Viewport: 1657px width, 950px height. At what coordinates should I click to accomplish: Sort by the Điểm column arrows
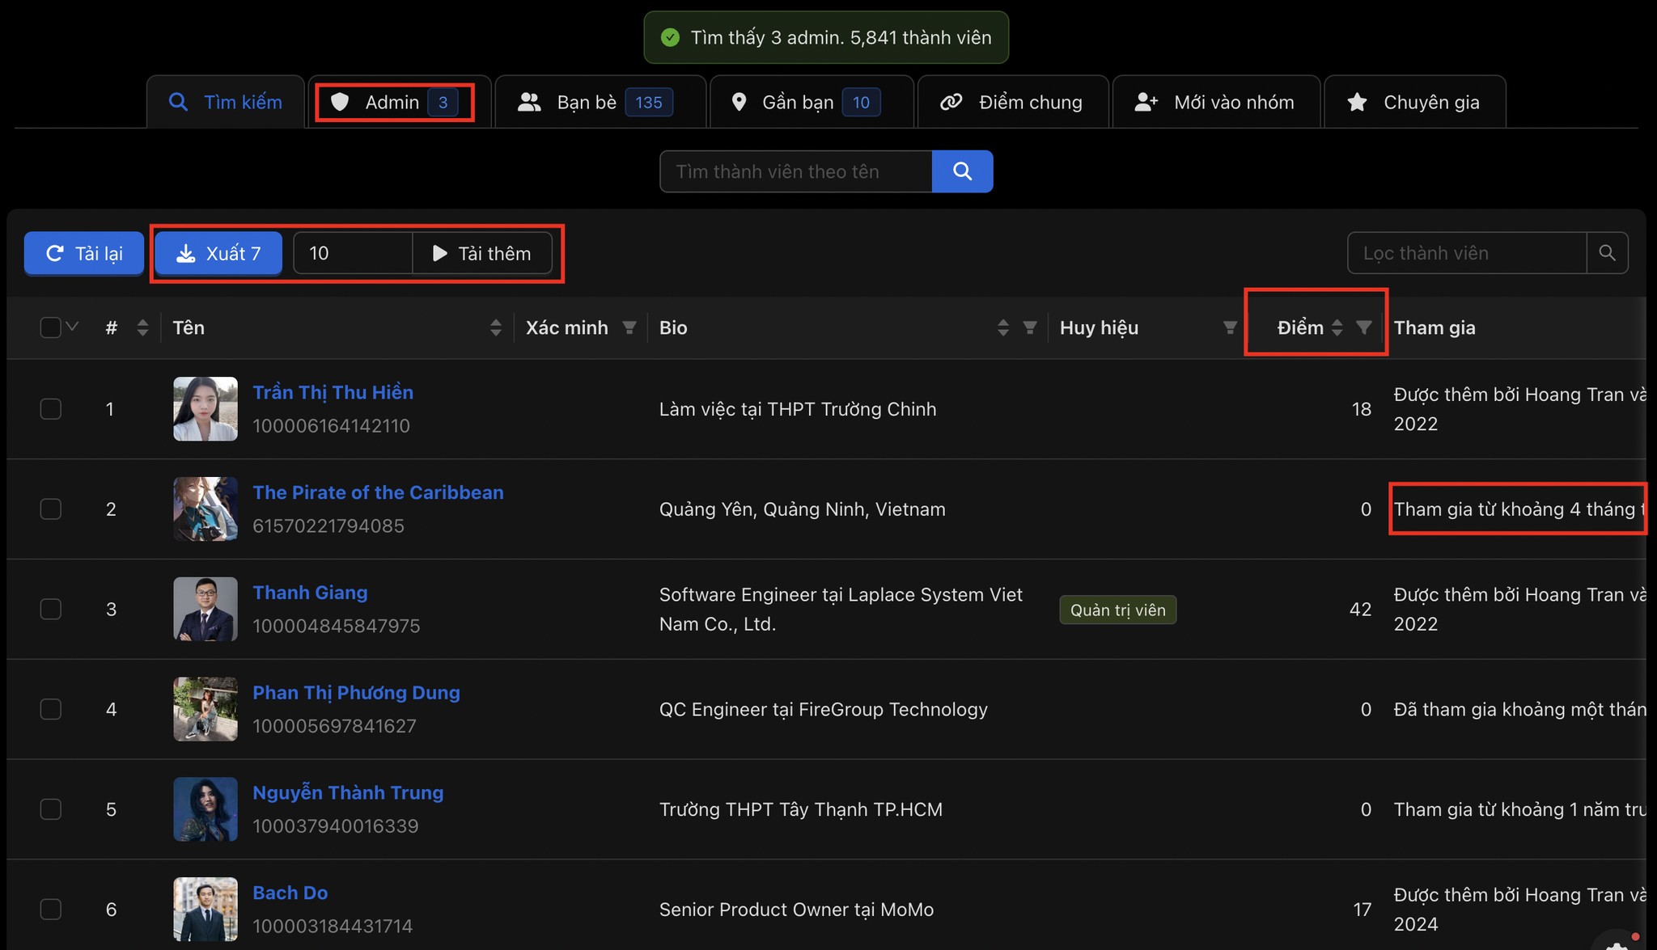coord(1337,327)
